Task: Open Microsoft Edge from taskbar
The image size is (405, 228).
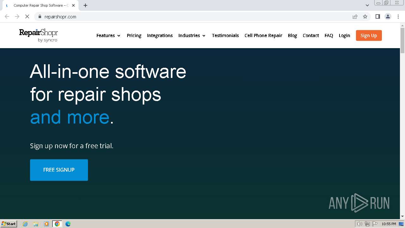Action: click(68, 224)
